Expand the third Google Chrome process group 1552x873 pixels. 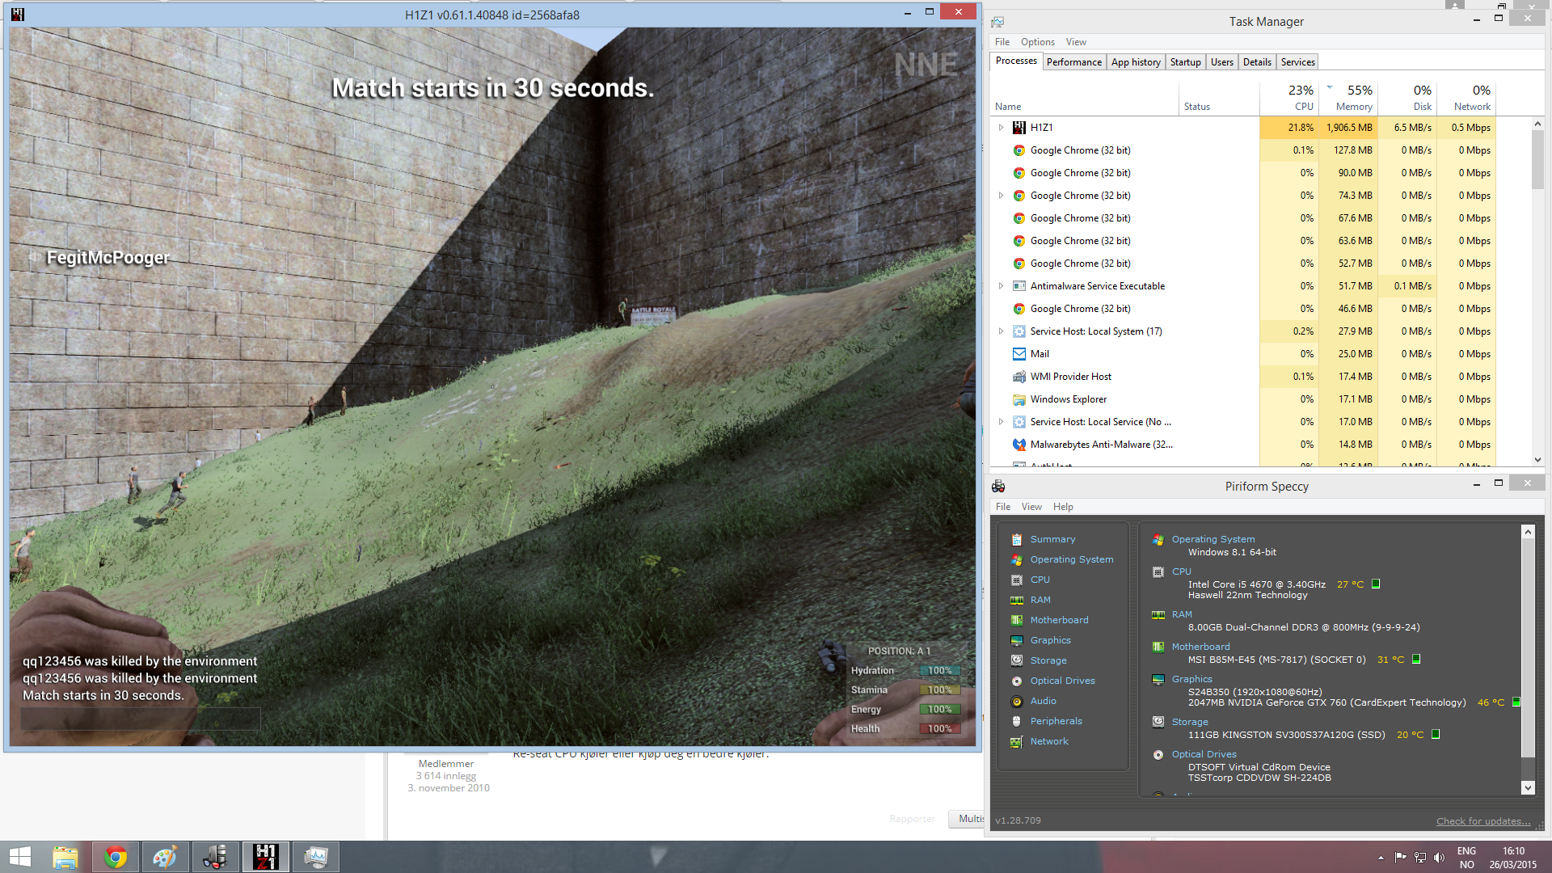click(1001, 196)
